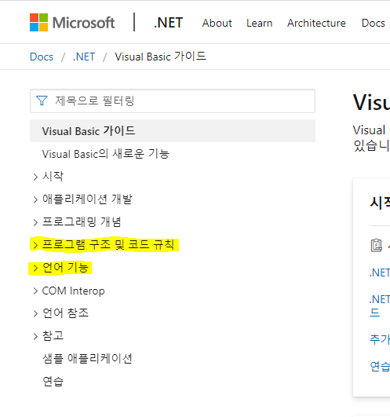Open the Architecture menu
The width and height of the screenshot is (390, 417).
(316, 23)
